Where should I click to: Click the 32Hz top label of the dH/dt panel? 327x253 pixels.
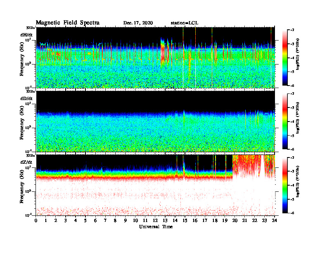[x=31, y=28]
